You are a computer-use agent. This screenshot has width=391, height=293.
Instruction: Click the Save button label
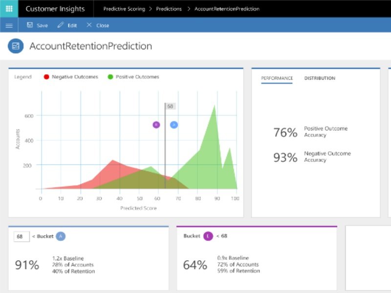[42, 25]
